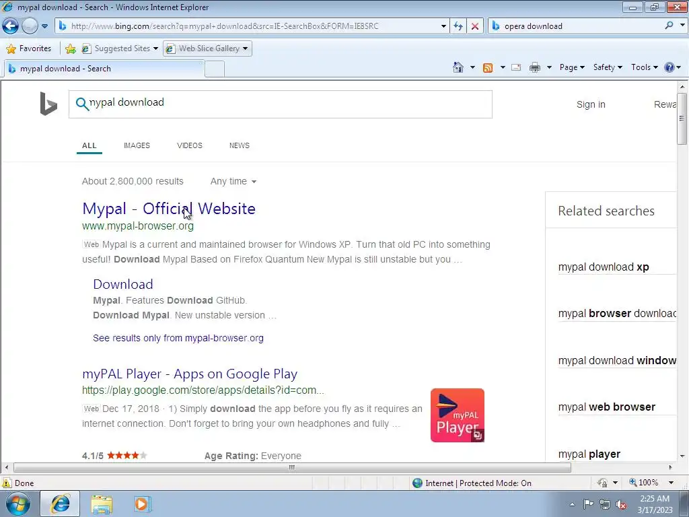Click the muted volume tray icon
689x517 pixels.
click(621, 505)
